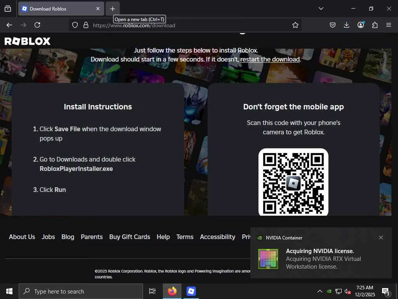Open extensions puzzle icon
The image size is (398, 299).
pos(375,25)
